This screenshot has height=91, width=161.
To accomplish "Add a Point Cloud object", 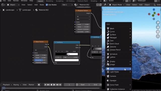I will [118, 44].
